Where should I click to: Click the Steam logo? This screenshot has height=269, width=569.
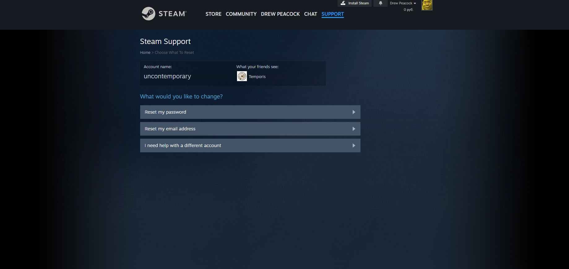tap(164, 14)
